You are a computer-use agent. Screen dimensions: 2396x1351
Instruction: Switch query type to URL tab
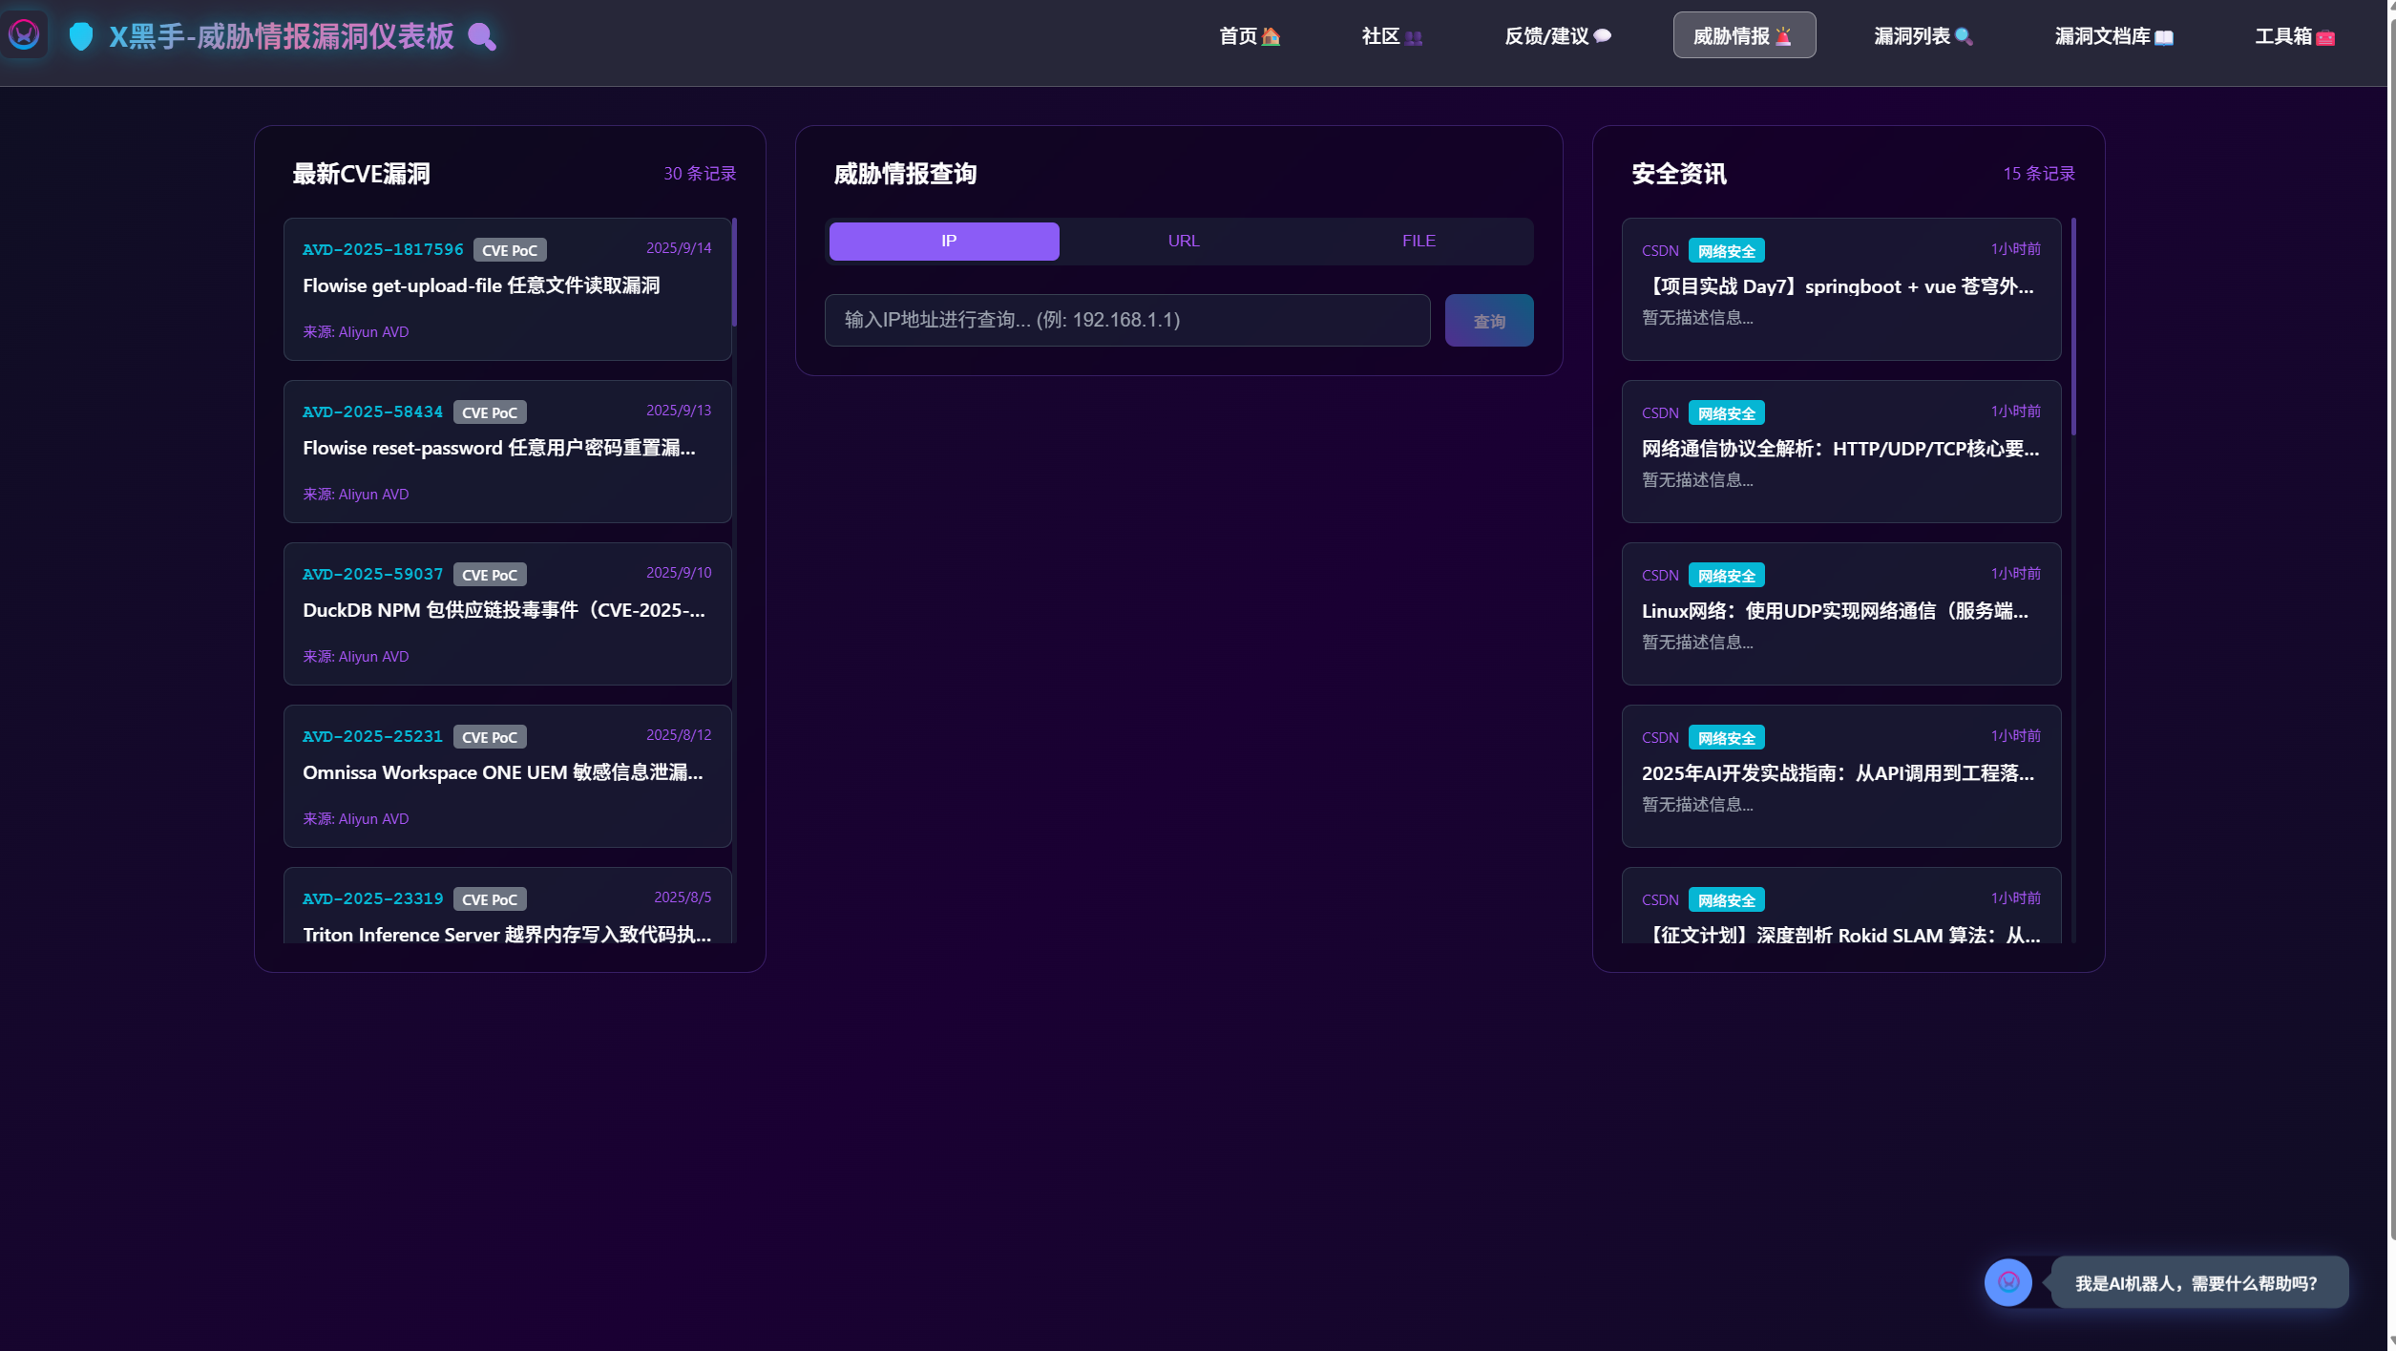pyautogui.click(x=1183, y=241)
